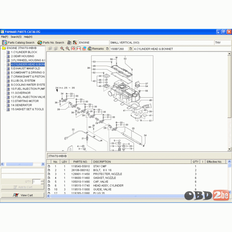Viewport: 232px width, 232px height.
Task: Click the tools icon left of ENGINE field
Action: pos(75,43)
